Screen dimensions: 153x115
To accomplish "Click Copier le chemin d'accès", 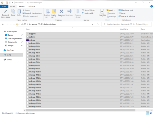I will point(32,13).
